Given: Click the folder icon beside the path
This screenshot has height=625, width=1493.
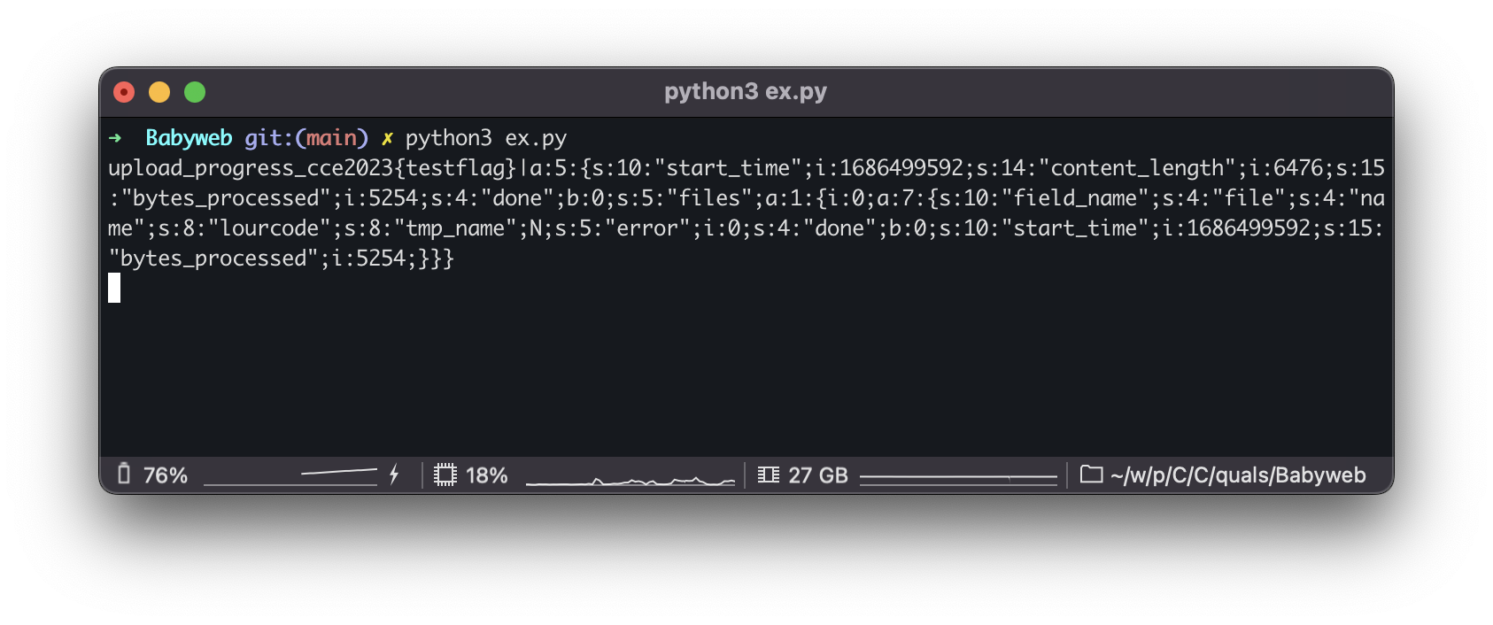Looking at the screenshot, I should coord(1091,475).
